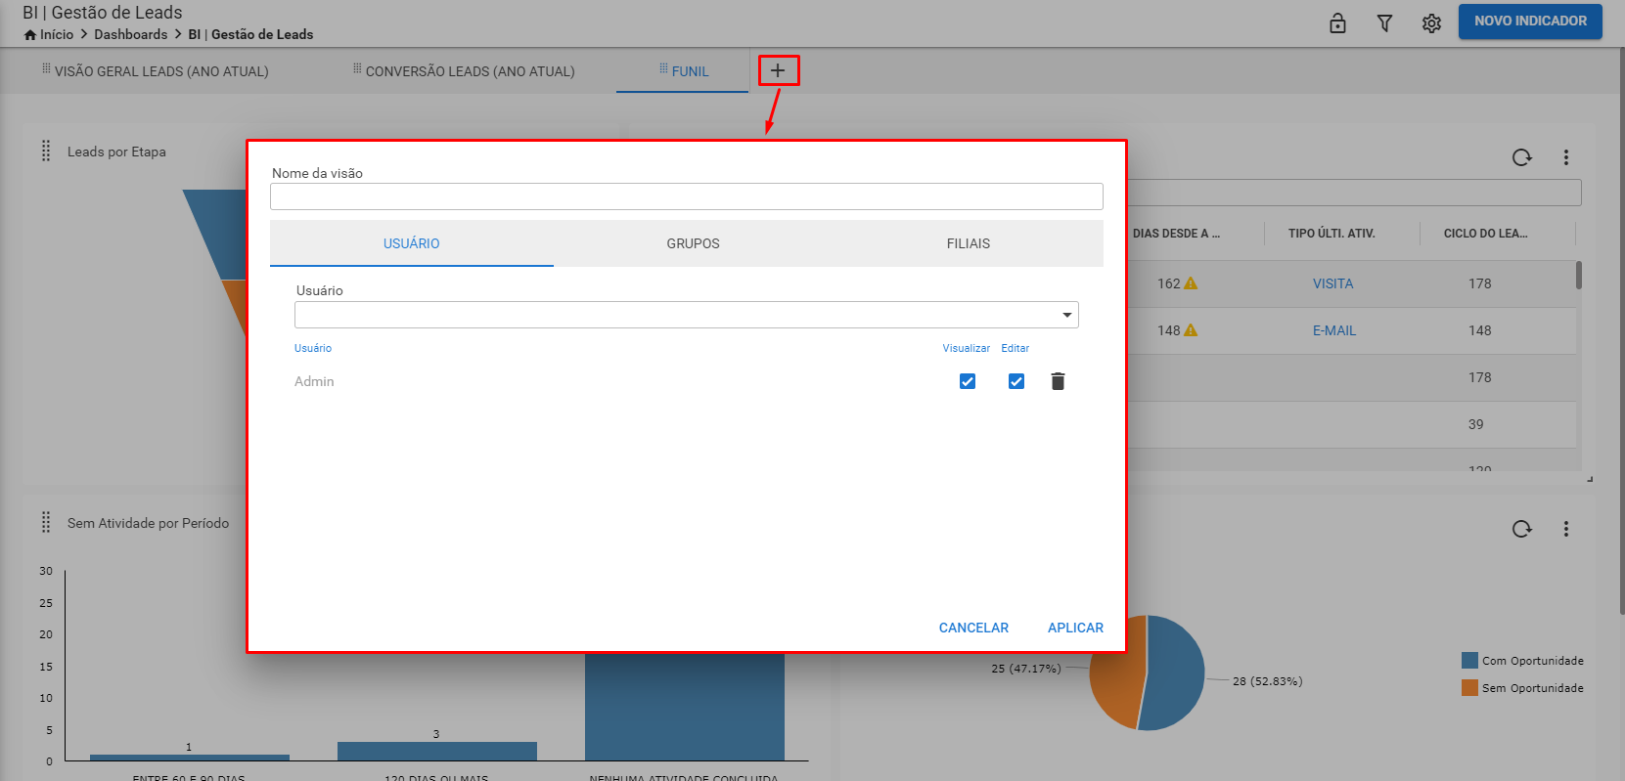
Task: Click bar labeled 3 in chart
Action: point(437,751)
